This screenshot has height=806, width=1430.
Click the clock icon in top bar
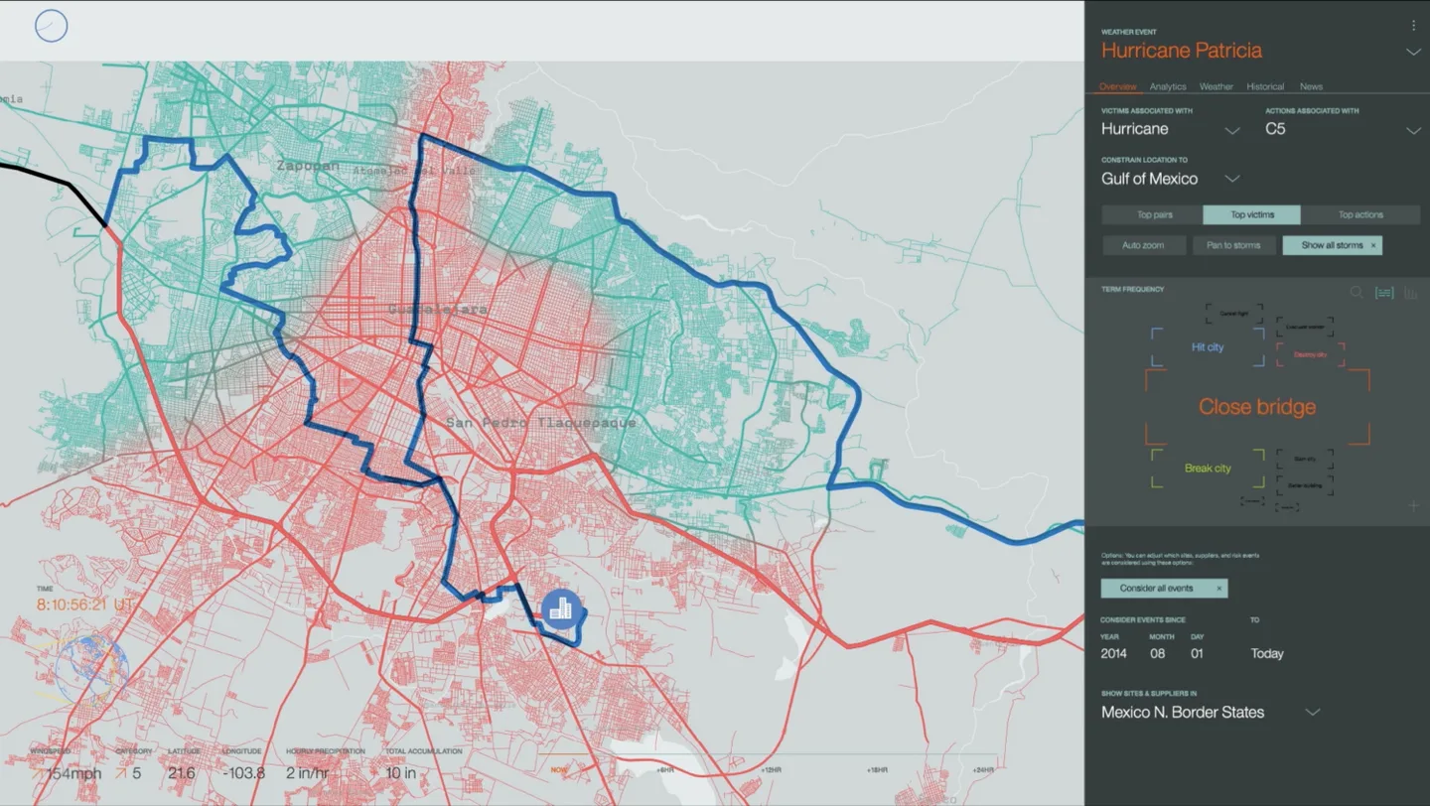(x=52, y=26)
